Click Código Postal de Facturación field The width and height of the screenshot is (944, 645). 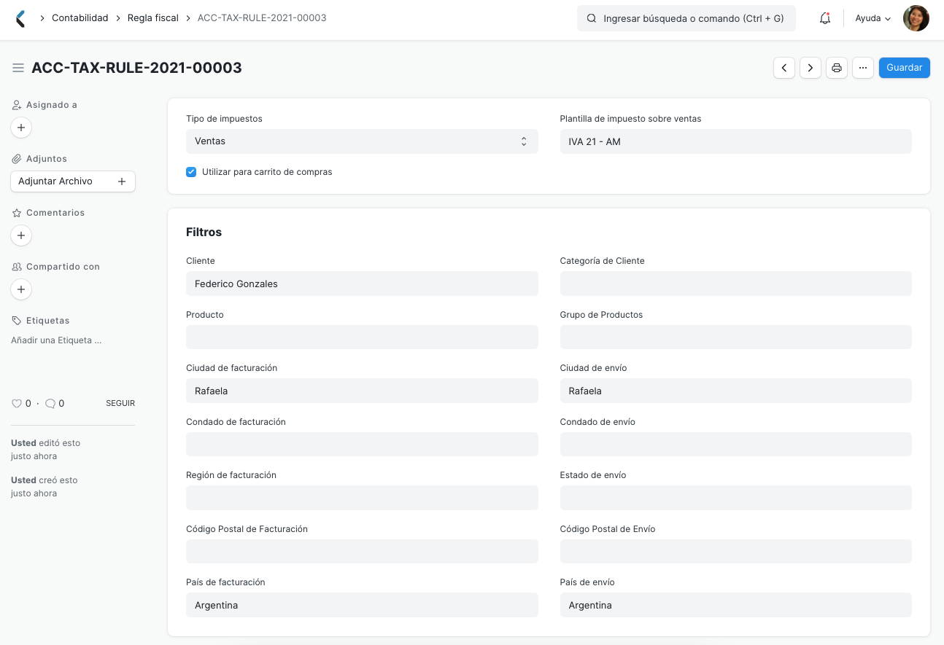tap(362, 552)
